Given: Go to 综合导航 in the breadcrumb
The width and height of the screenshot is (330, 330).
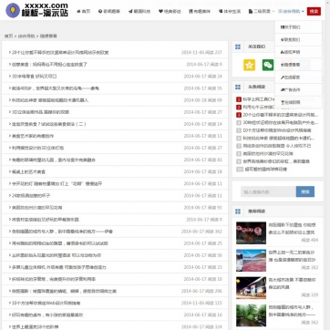Looking at the screenshot, I should (26, 36).
